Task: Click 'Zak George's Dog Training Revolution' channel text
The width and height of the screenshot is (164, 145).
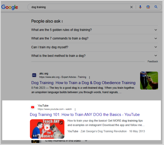Action: pyautogui.click(x=104, y=131)
